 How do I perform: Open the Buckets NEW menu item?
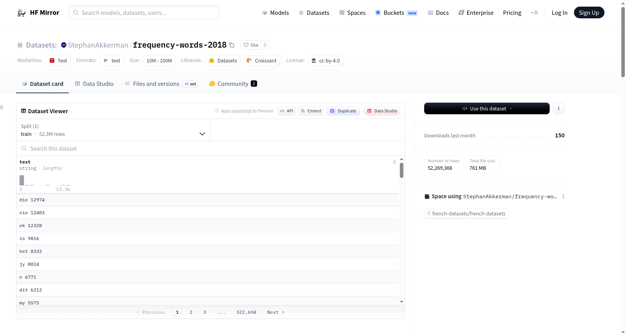point(396,12)
